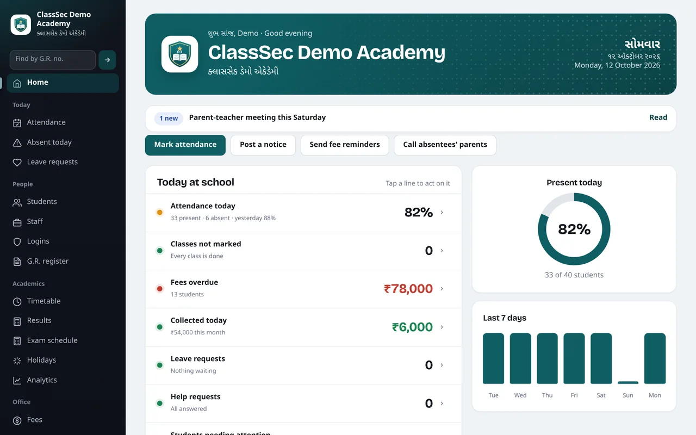Expand the Fees overdue row chevron
The image size is (696, 435).
click(x=442, y=289)
